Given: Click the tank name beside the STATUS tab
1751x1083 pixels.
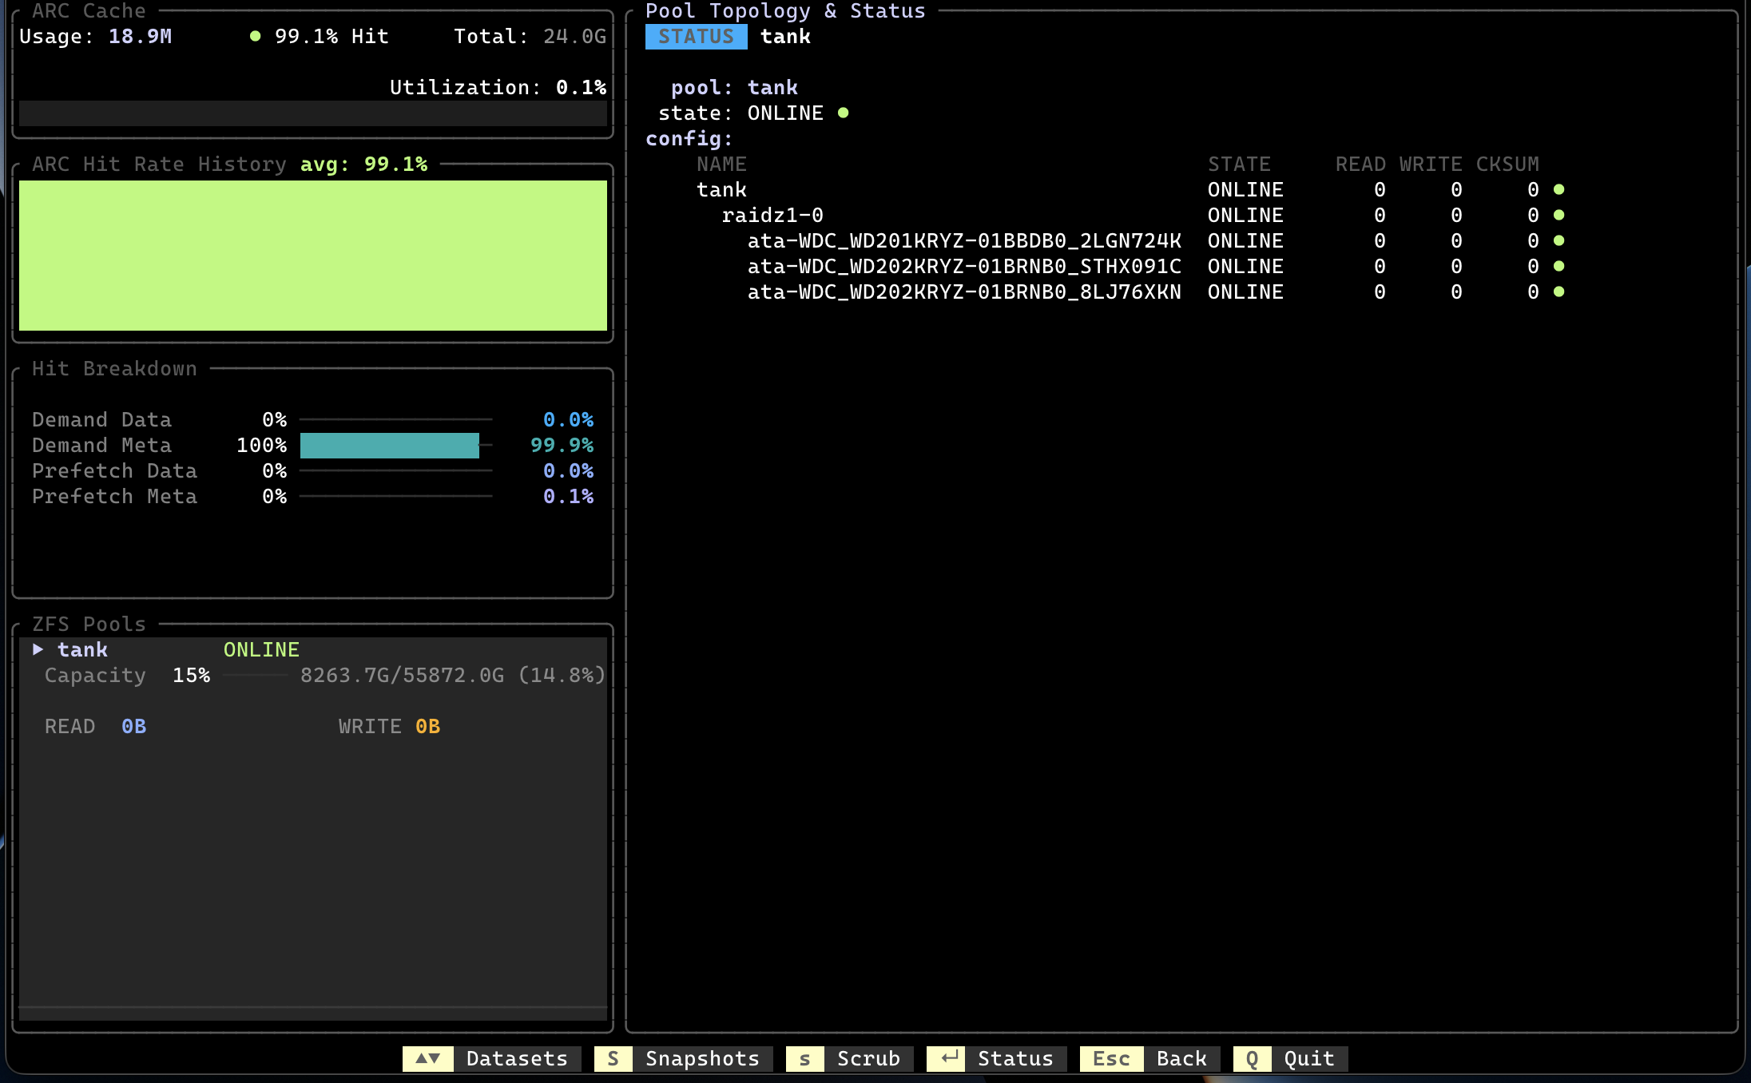Looking at the screenshot, I should 785,36.
